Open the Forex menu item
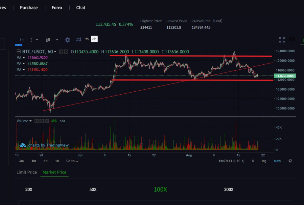Screen dimensions: 304x205 click(57, 7)
